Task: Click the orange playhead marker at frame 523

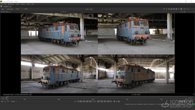Action: pos(6,98)
